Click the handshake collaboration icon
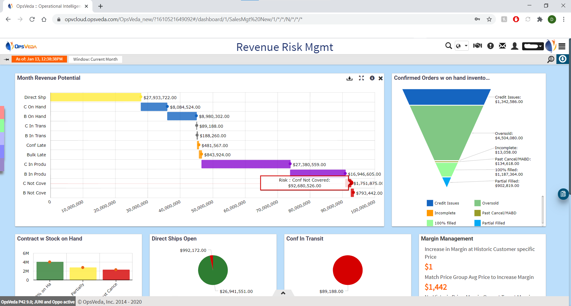 477,46
